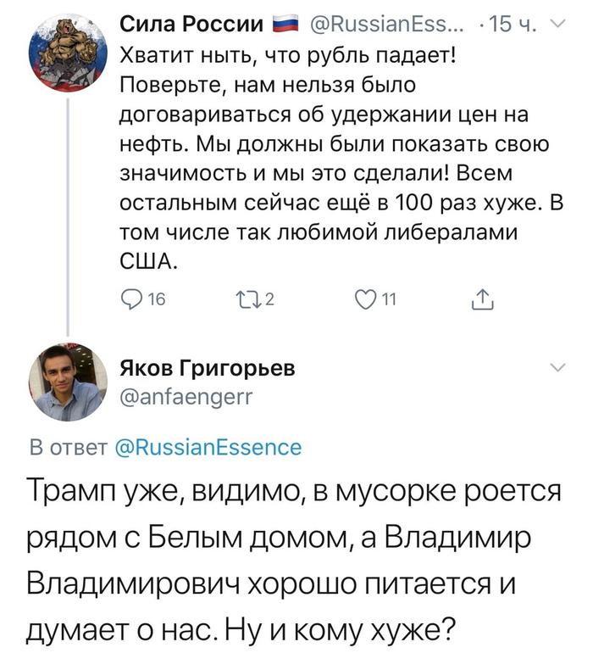
Task: Open the more-options chevron on Сила России tweet
Action: pos(556,25)
